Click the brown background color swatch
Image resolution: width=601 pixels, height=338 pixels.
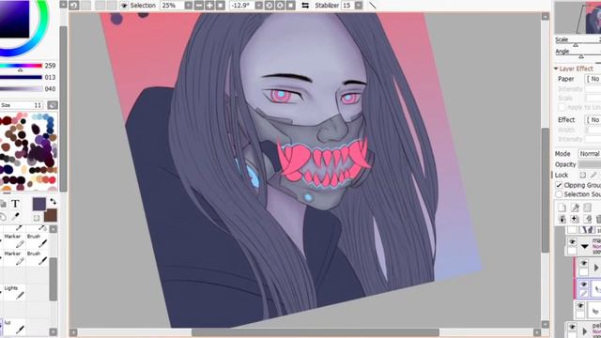pos(51,215)
